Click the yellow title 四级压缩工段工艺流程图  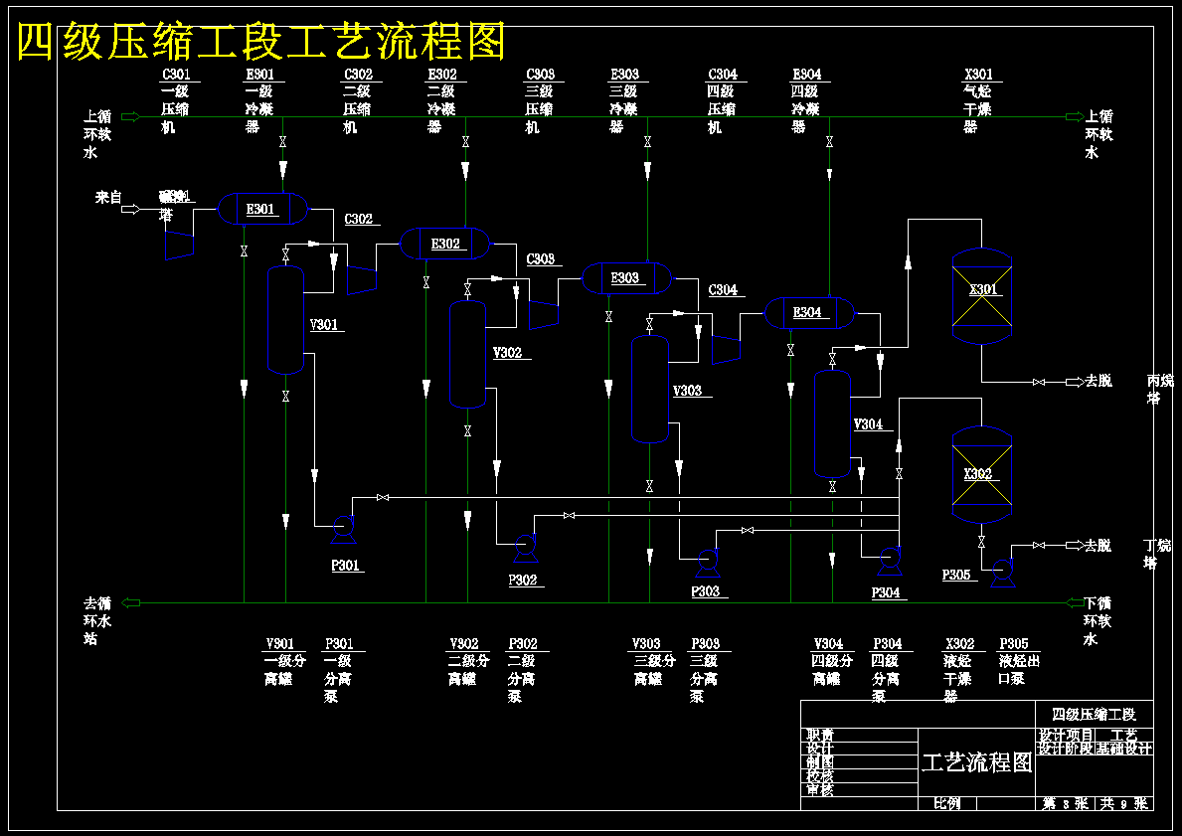pyautogui.click(x=260, y=42)
